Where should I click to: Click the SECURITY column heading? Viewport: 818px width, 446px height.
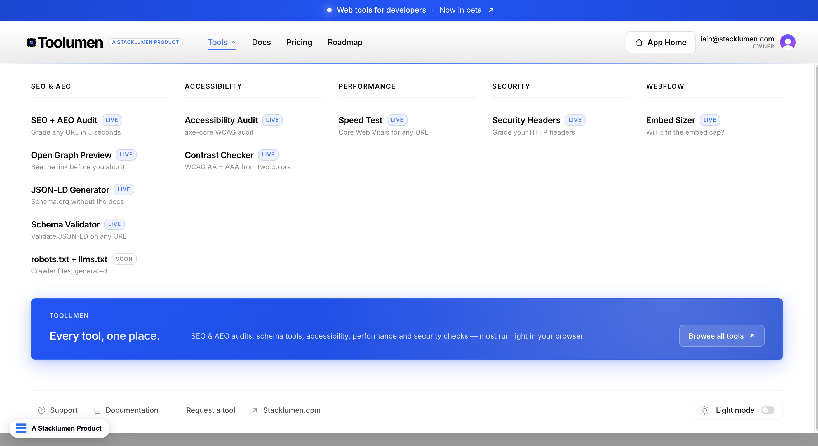(511, 86)
